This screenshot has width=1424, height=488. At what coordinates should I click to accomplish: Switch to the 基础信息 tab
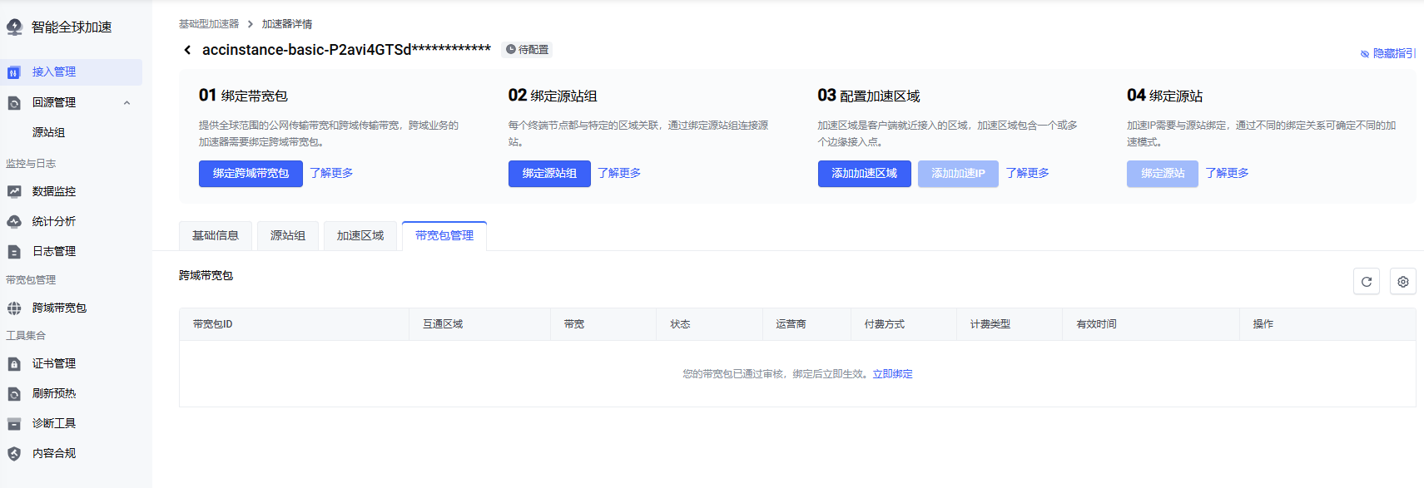point(216,235)
